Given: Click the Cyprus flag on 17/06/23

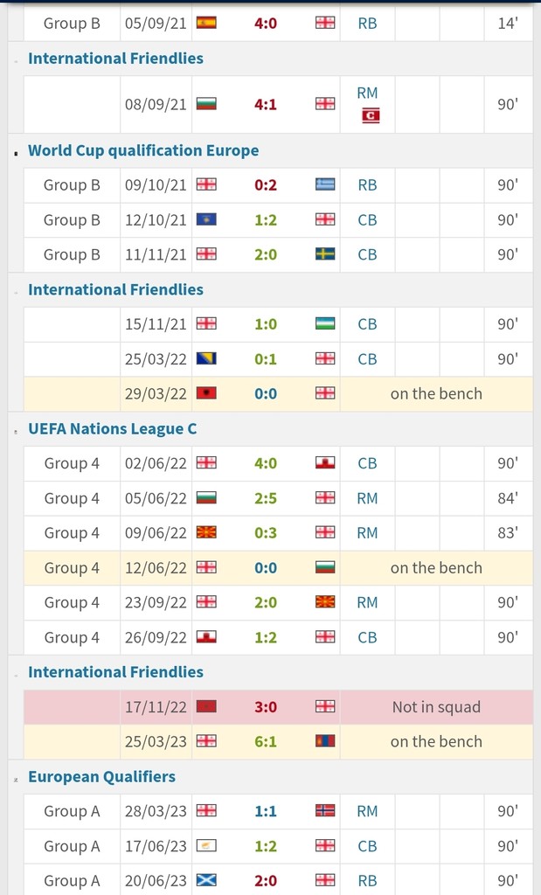Looking at the screenshot, I should pos(207,846).
